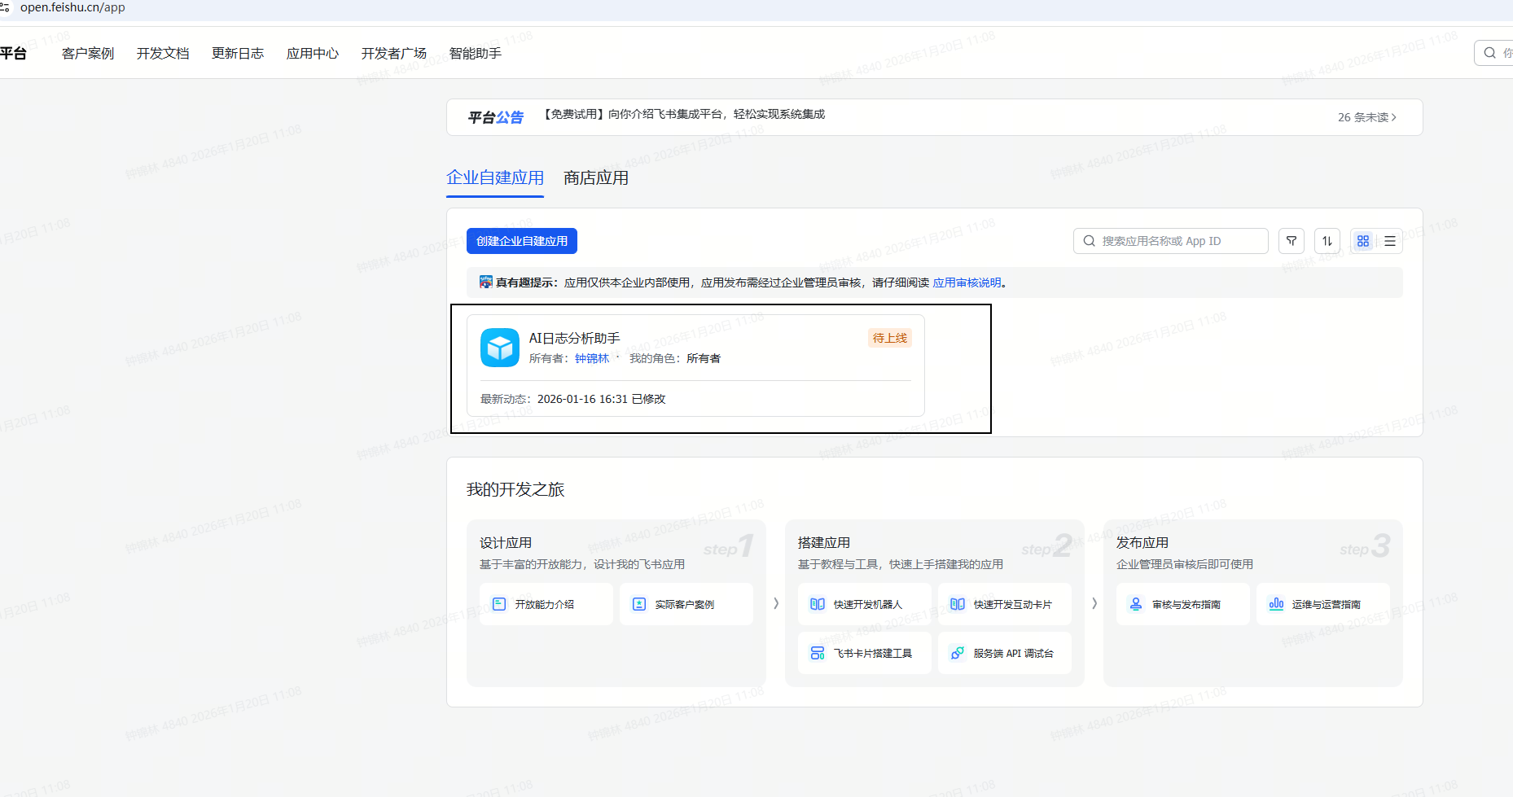Click 创建企业自建应用 button
Viewport: 1513px width, 797px height.
point(521,241)
